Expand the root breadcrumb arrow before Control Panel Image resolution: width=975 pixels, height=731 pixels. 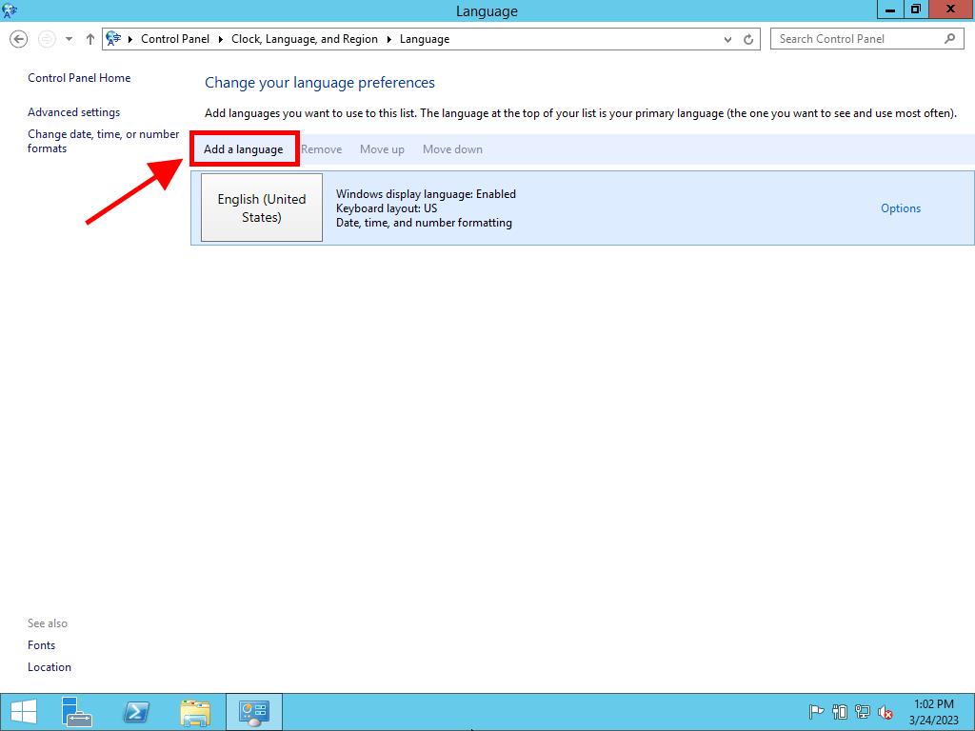coord(130,39)
